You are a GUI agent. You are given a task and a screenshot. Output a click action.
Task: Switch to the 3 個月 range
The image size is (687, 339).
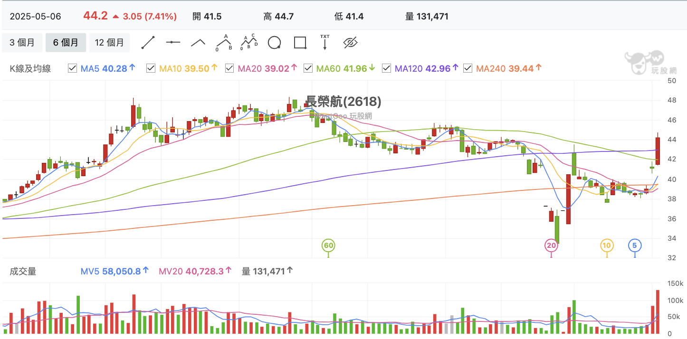pos(22,43)
